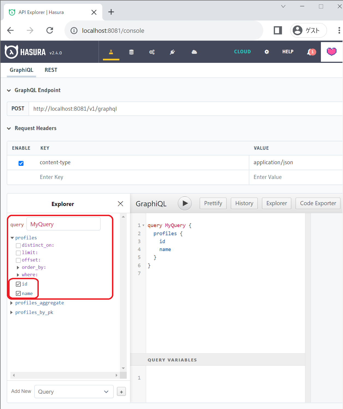The height and width of the screenshot is (409, 343).
Task: Click the explorer vertical scrollbar up arrow
Action: click(x=123, y=217)
